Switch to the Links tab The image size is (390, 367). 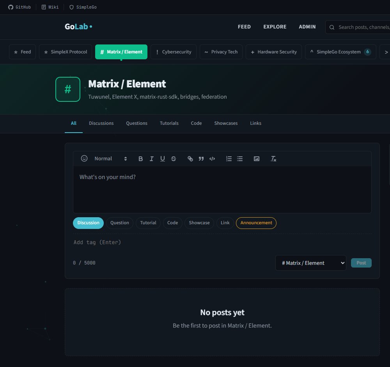[x=256, y=123]
